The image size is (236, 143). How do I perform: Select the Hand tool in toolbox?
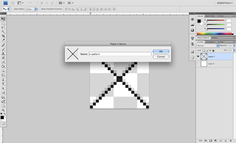[3, 106]
